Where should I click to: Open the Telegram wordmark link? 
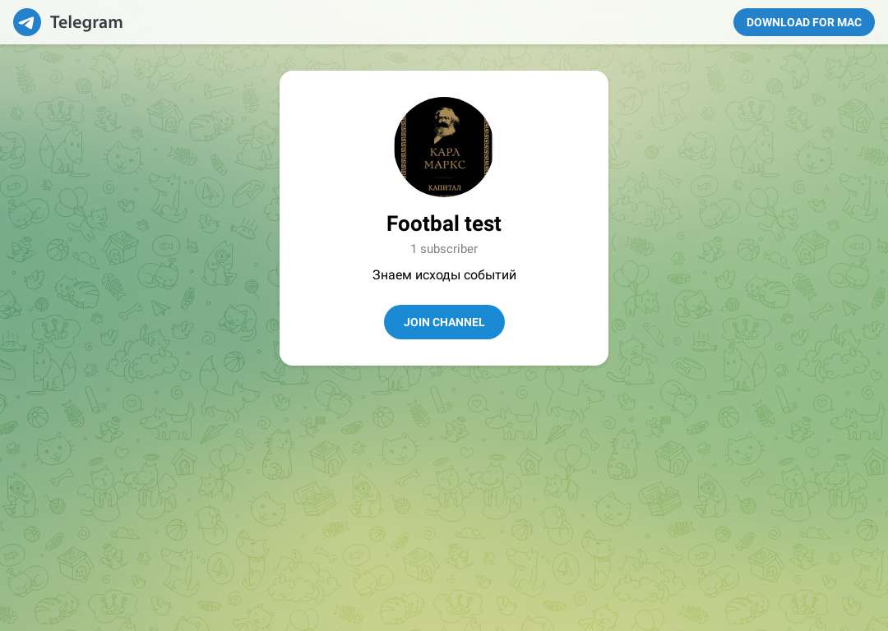[x=86, y=22]
